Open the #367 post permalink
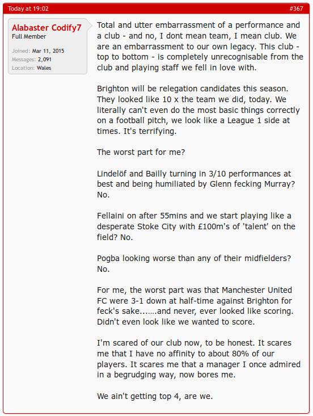The image size is (313, 416). coord(296,9)
